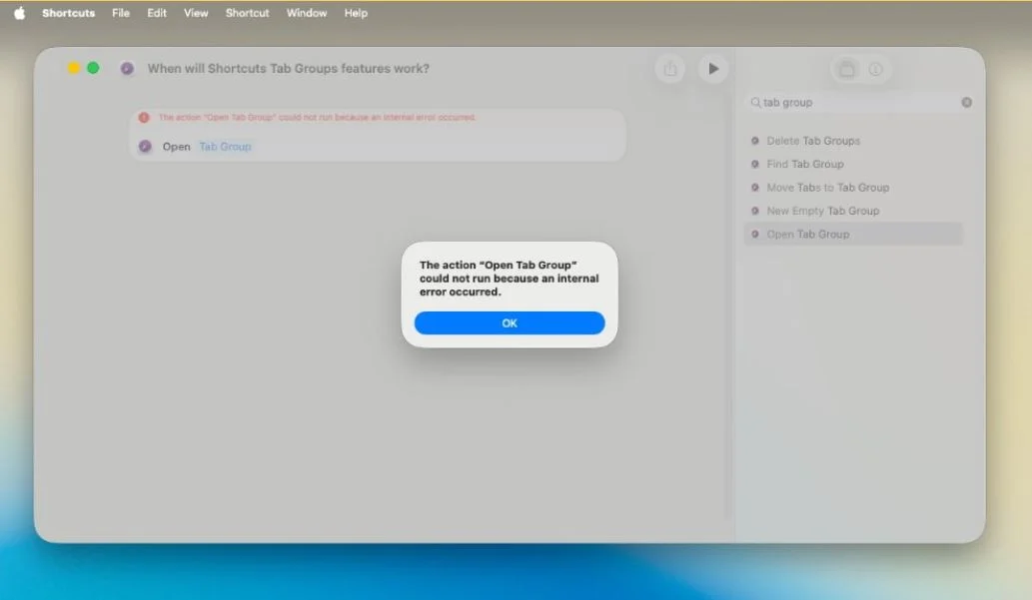Open the action library panel icon
Screen dimensions: 1032x600
847,69
